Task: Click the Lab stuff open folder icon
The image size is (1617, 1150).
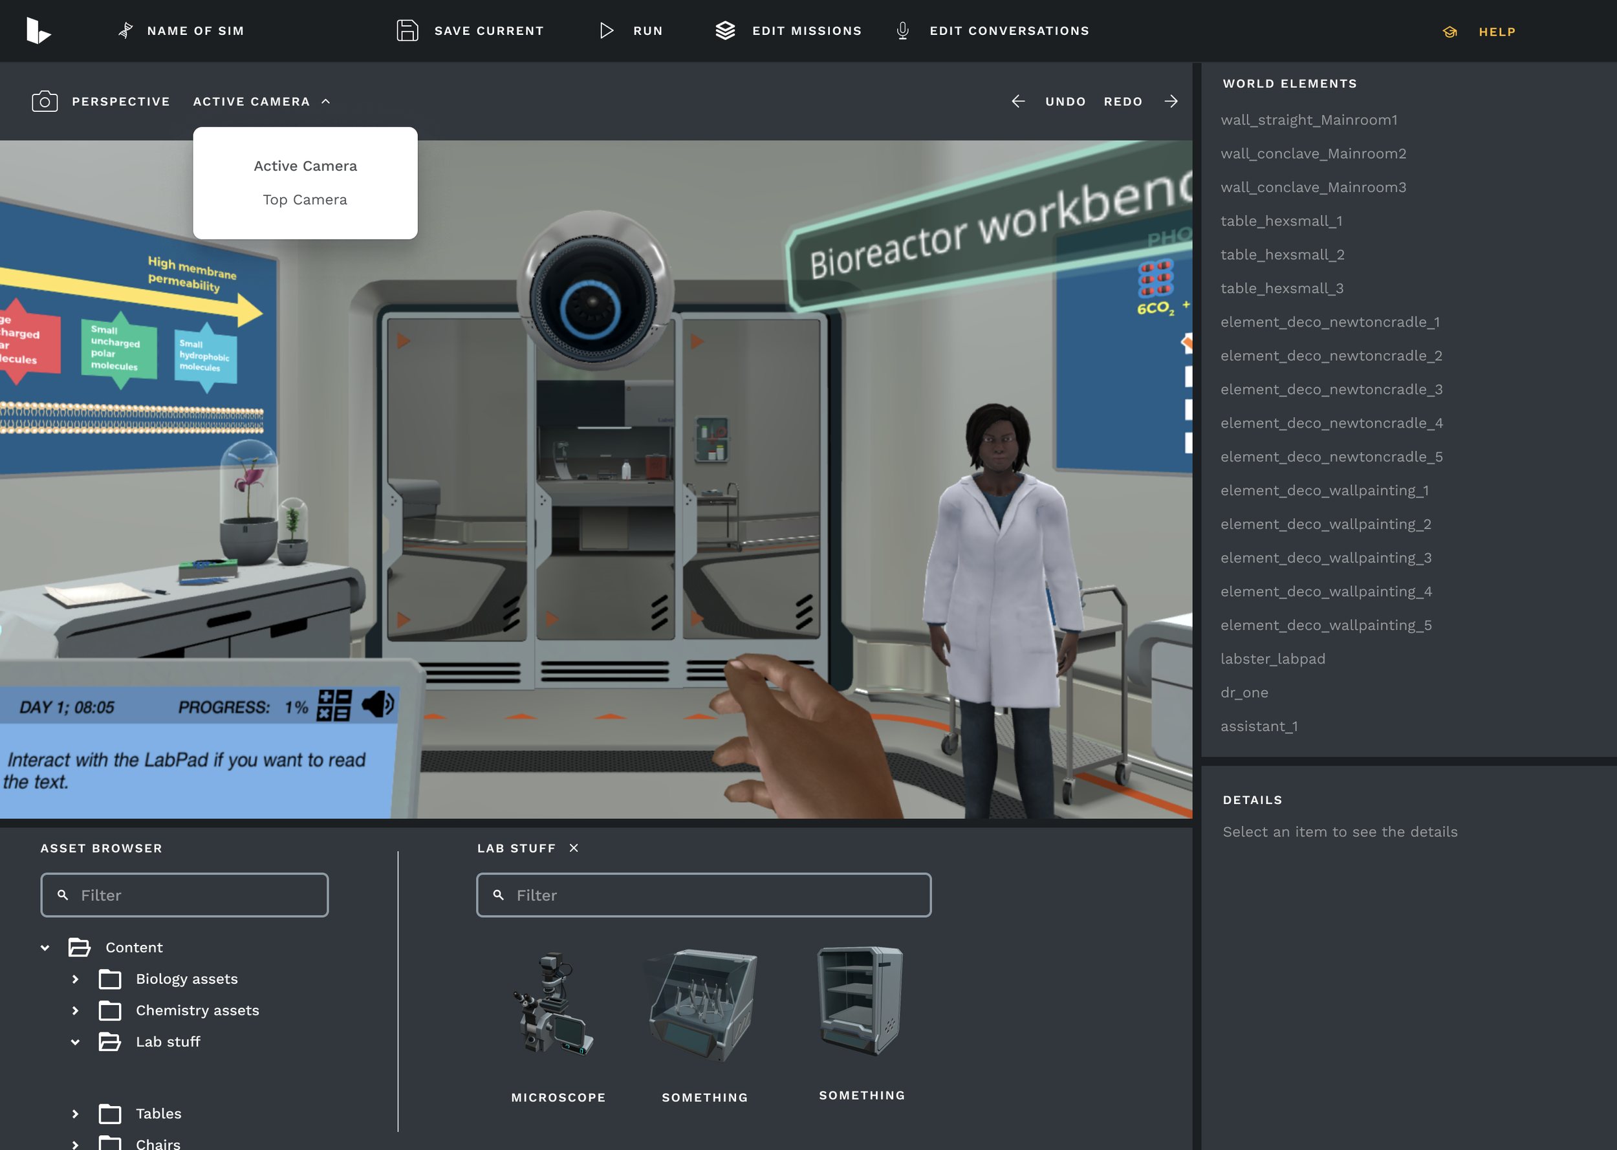Action: (x=110, y=1041)
